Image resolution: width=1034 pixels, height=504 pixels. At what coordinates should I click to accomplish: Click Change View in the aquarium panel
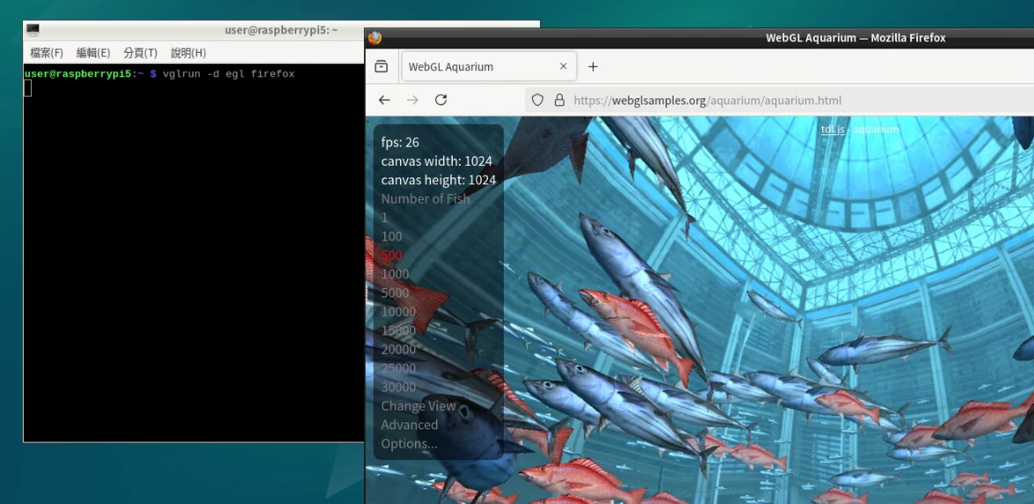(x=419, y=406)
